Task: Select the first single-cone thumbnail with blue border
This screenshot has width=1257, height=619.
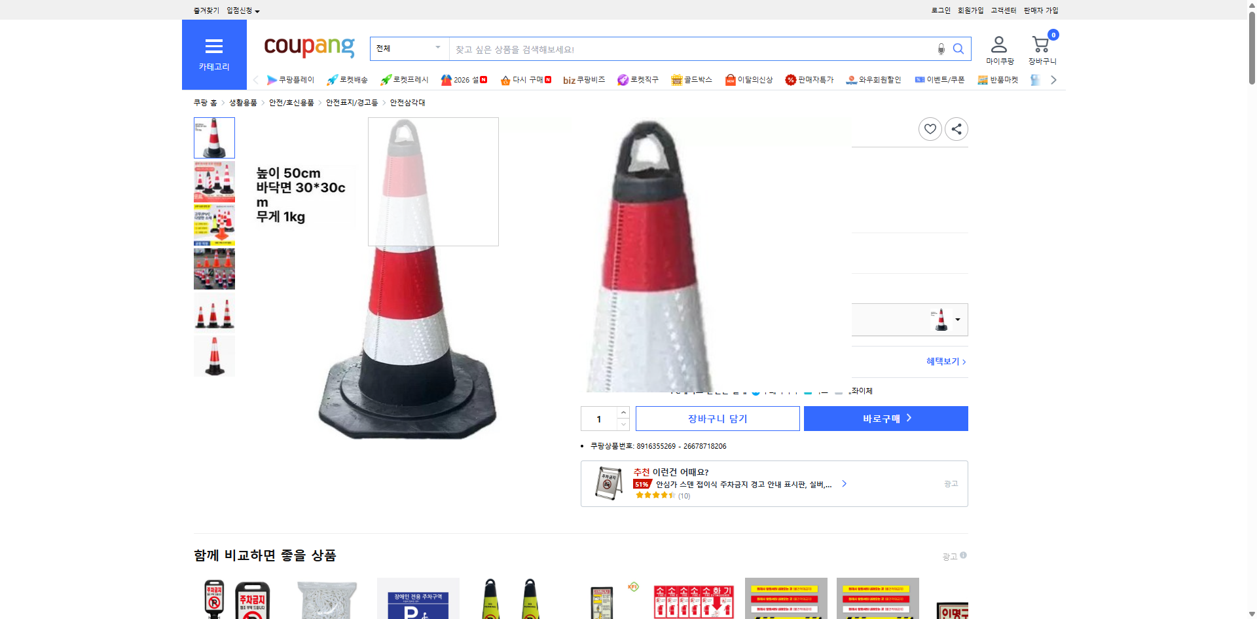Action: pyautogui.click(x=214, y=138)
